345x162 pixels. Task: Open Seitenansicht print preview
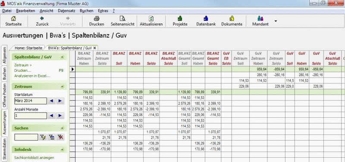tap(122, 18)
